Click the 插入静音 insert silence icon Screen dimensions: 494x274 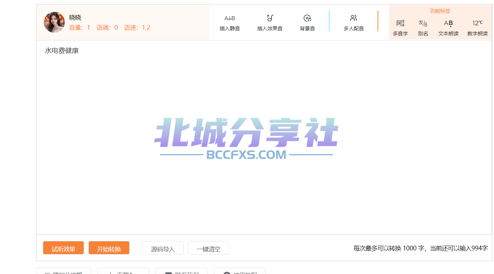[x=230, y=18]
